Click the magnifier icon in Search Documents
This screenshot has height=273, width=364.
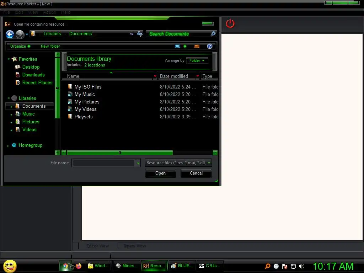click(213, 34)
